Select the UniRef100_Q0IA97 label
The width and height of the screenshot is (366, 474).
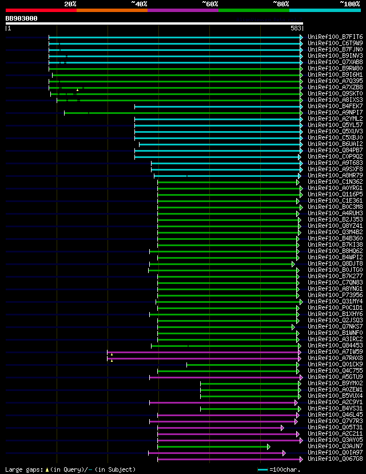pyautogui.click(x=335, y=453)
